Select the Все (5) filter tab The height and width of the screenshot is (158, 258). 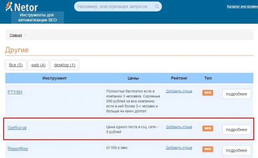coord(16,65)
